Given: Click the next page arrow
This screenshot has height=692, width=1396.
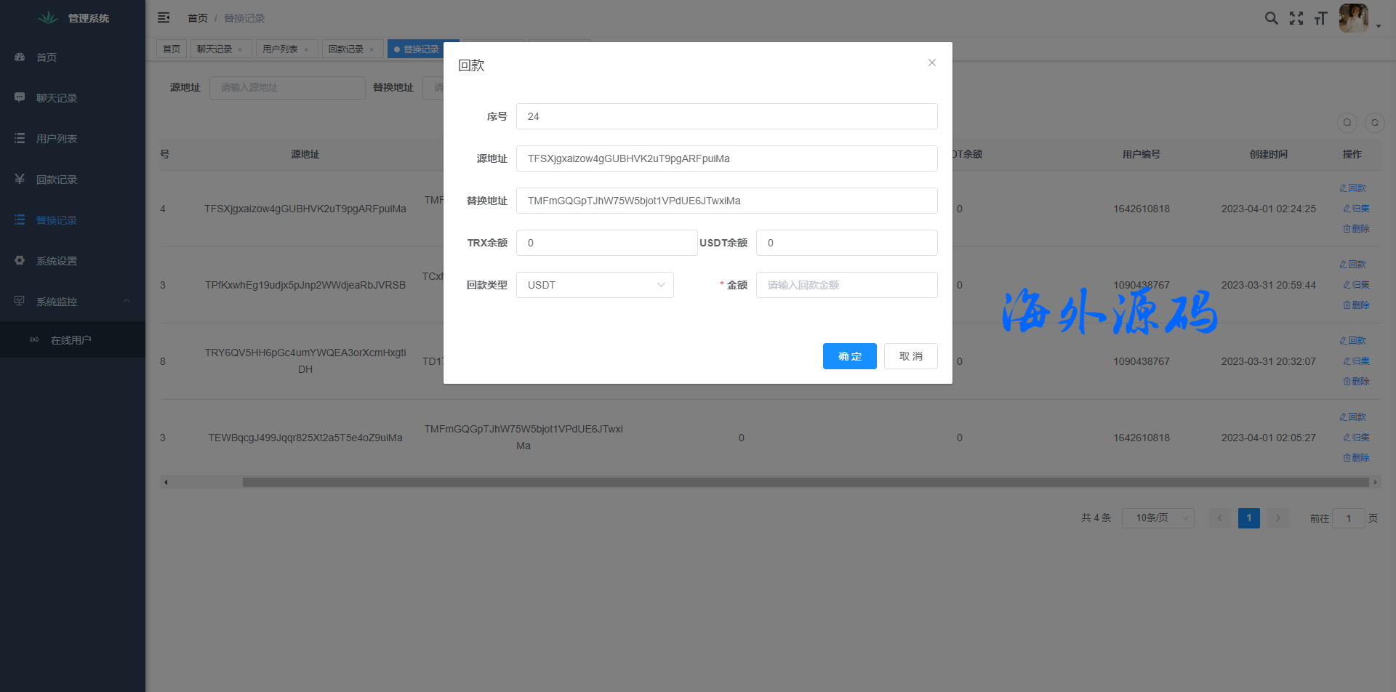Looking at the screenshot, I should (1278, 518).
